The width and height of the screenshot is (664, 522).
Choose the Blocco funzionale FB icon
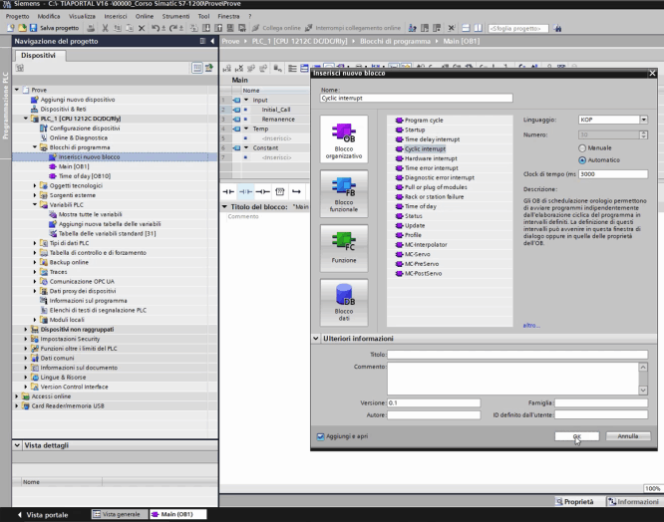(x=344, y=193)
